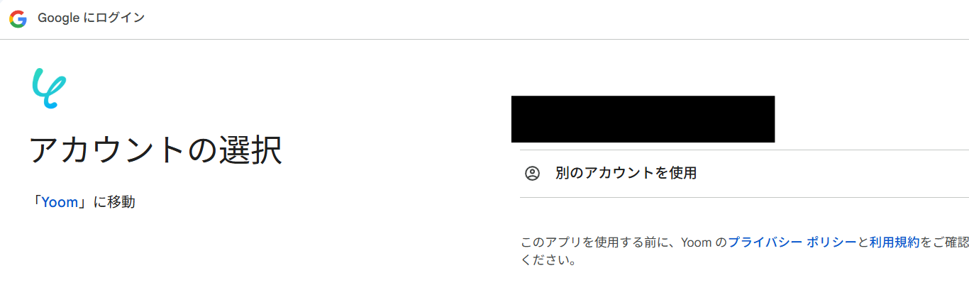Click the Google "G" logo in the header
Screen dimensions: 969x285
click(18, 19)
